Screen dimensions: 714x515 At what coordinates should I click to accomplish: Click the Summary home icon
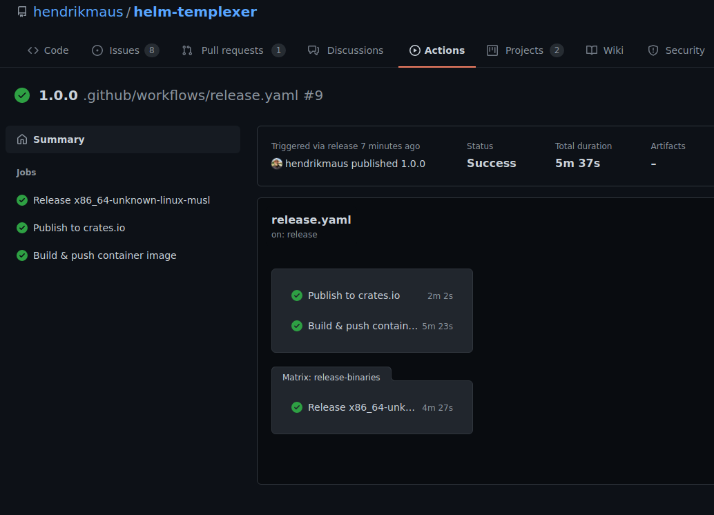pyautogui.click(x=22, y=139)
